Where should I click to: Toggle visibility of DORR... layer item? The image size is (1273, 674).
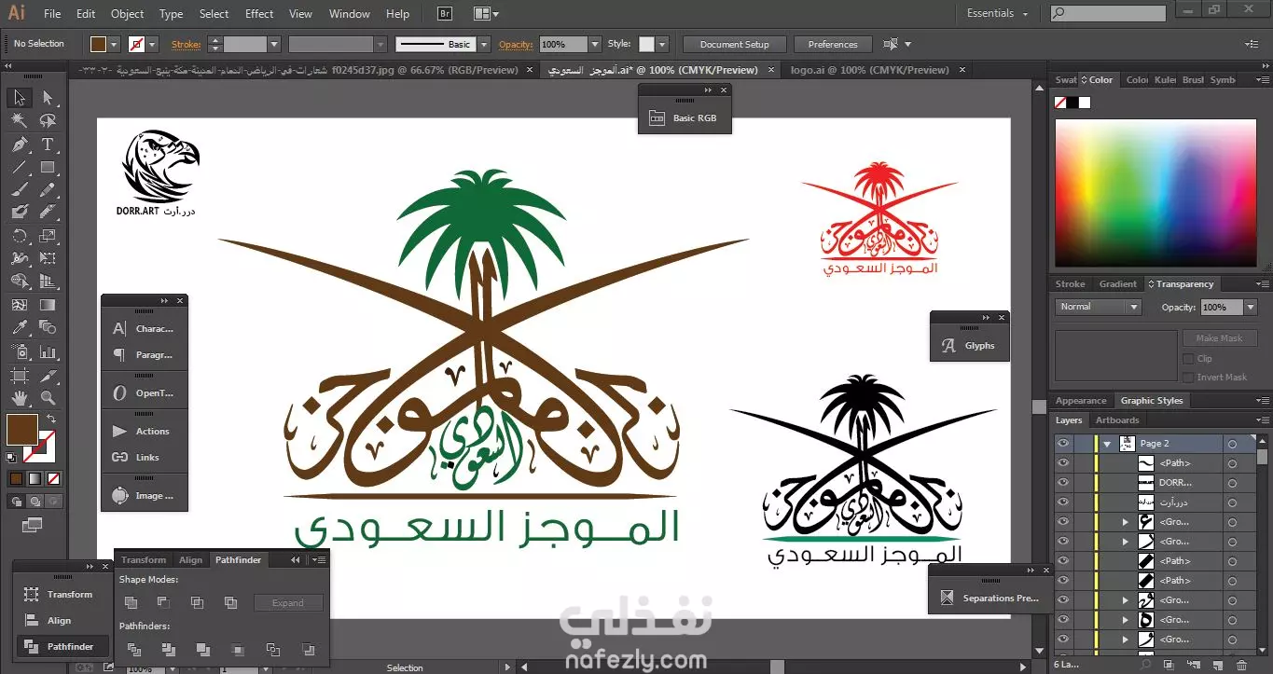click(x=1062, y=483)
